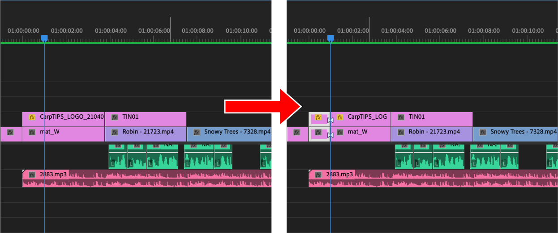Click the fx badge on 2883.mp3 in the before timeline
The height and width of the screenshot is (233, 558).
(32, 175)
